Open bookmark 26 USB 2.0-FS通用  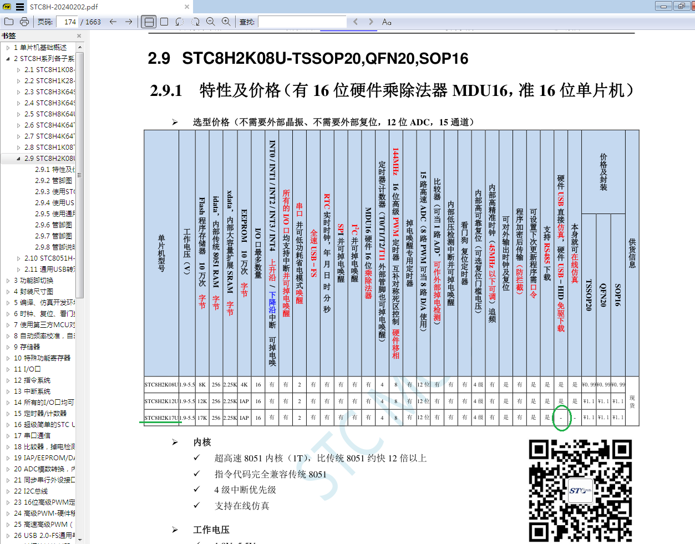coord(44,536)
